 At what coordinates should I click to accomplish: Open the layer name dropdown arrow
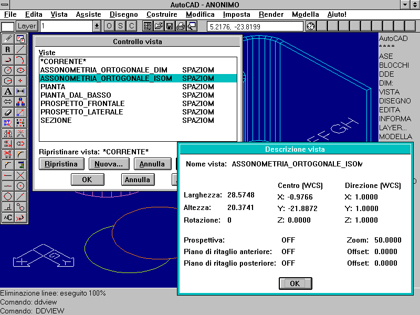tap(97, 26)
